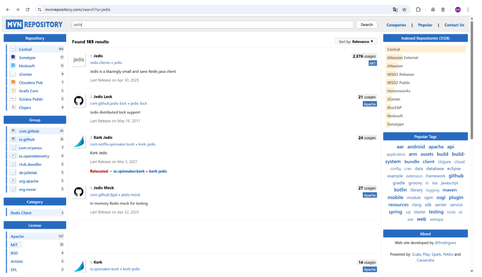Click the Clojars repository icon
The image size is (482, 277).
(13, 107)
